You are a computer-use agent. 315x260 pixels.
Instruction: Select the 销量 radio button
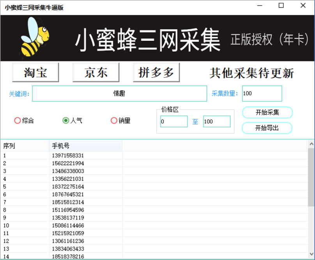[x=114, y=120]
